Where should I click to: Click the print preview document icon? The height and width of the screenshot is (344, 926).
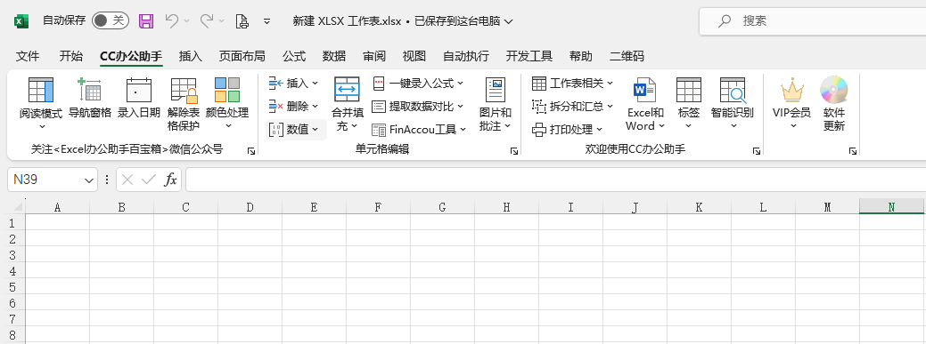pyautogui.click(x=242, y=21)
